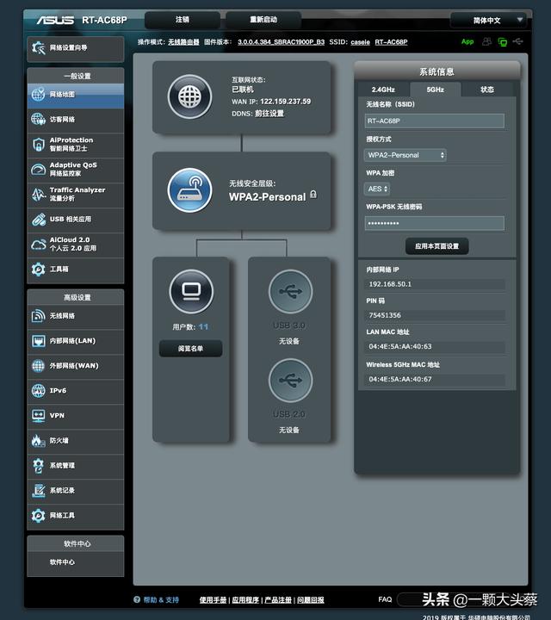Open the 内部网络(LAN) icon

click(39, 341)
